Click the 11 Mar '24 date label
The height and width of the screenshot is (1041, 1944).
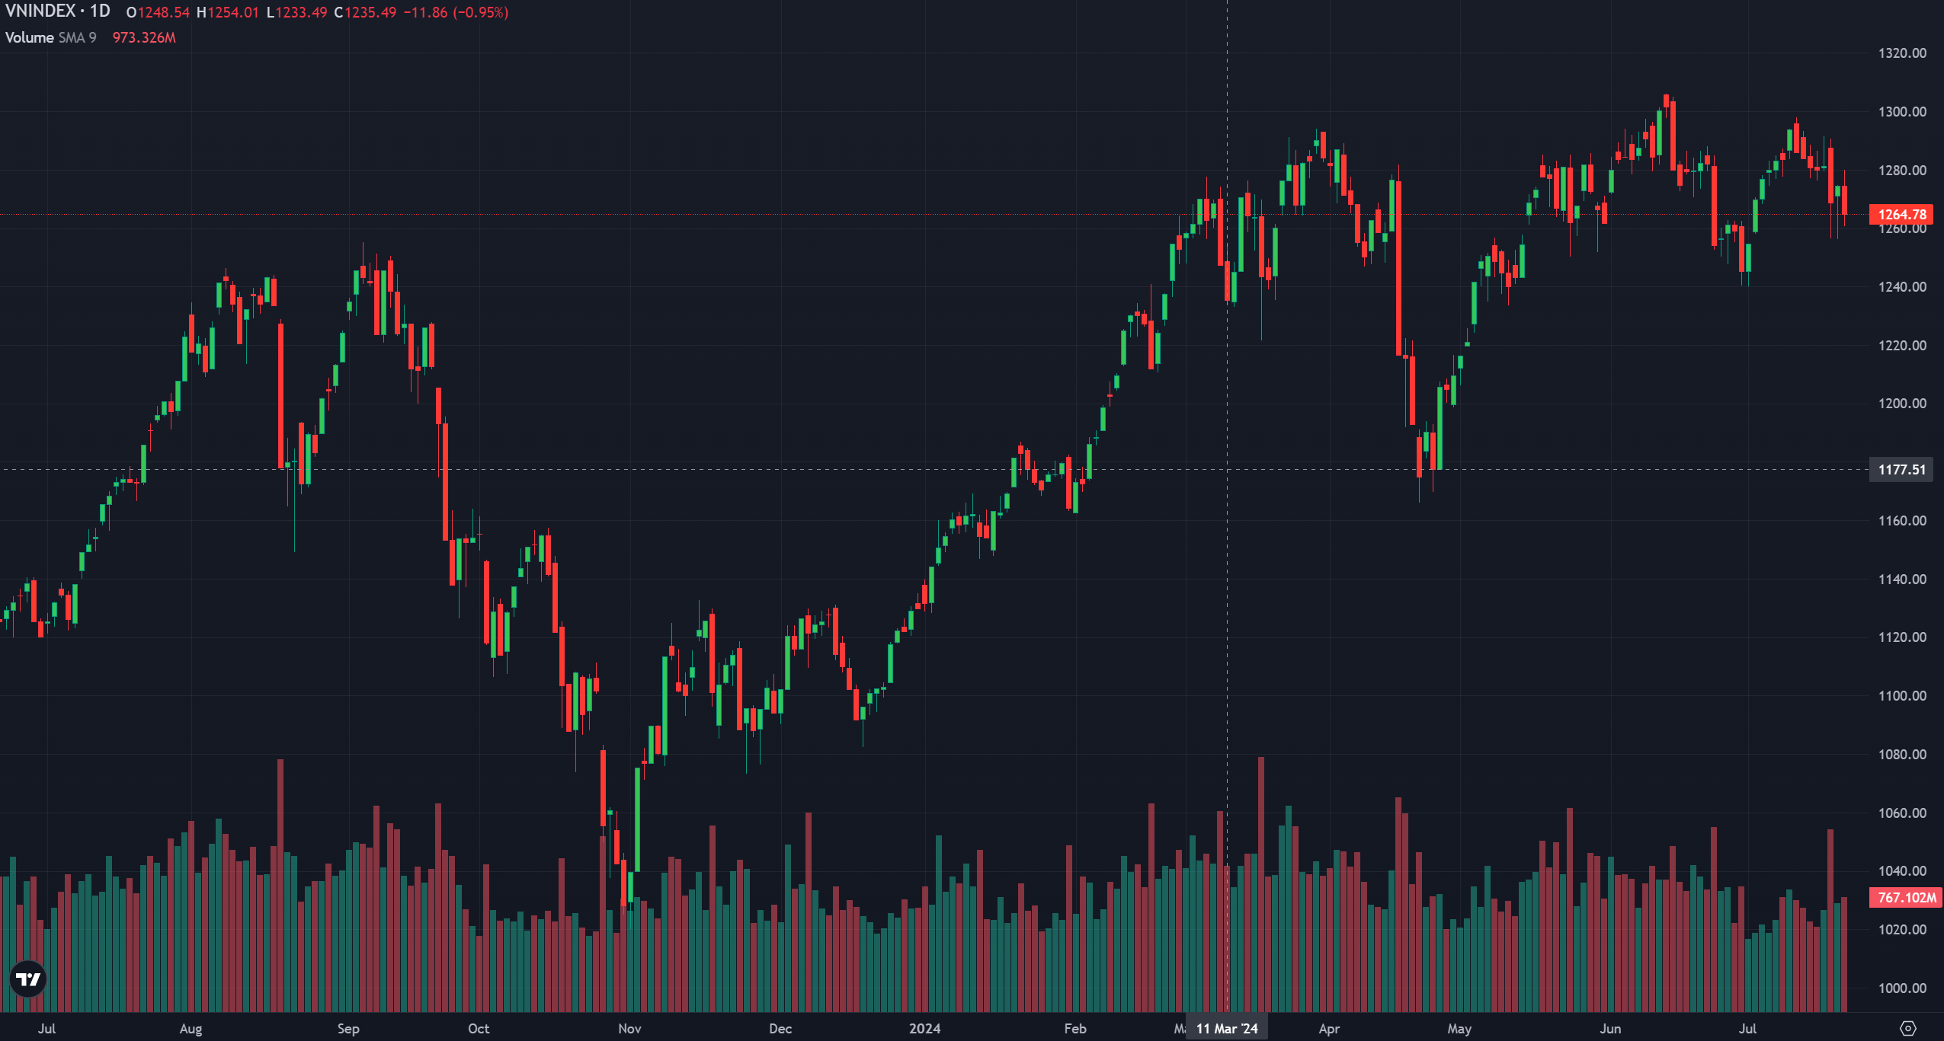[1227, 1028]
